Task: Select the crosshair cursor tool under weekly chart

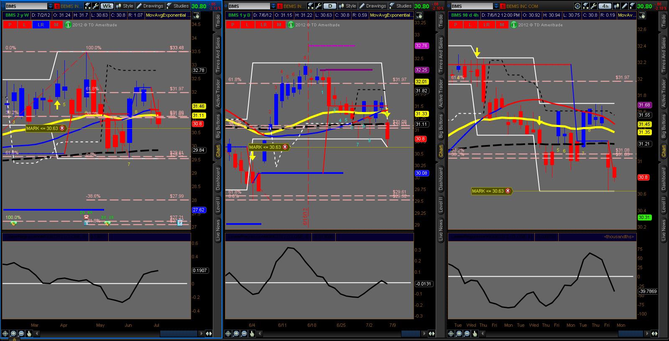Action: (5, 333)
